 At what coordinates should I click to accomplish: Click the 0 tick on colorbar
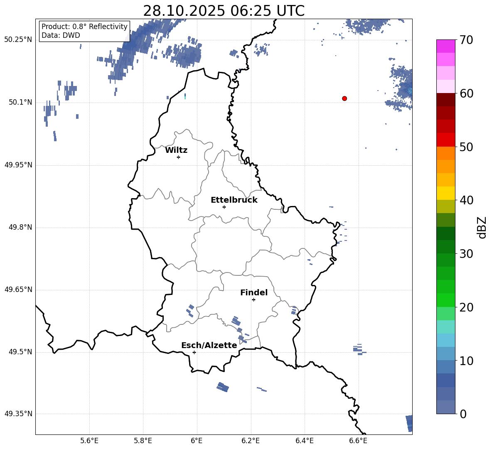pyautogui.click(x=463, y=414)
